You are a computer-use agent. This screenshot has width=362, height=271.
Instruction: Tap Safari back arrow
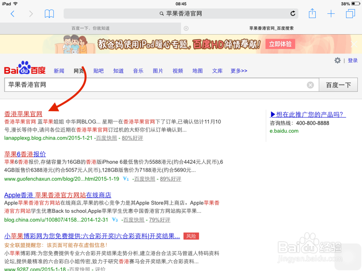click(13, 14)
